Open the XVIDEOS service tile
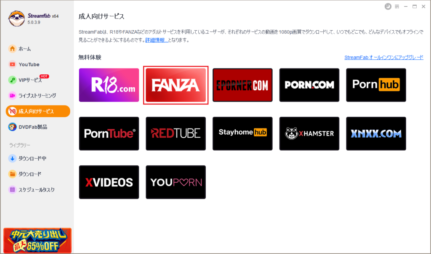The image size is (431, 254). click(x=109, y=182)
